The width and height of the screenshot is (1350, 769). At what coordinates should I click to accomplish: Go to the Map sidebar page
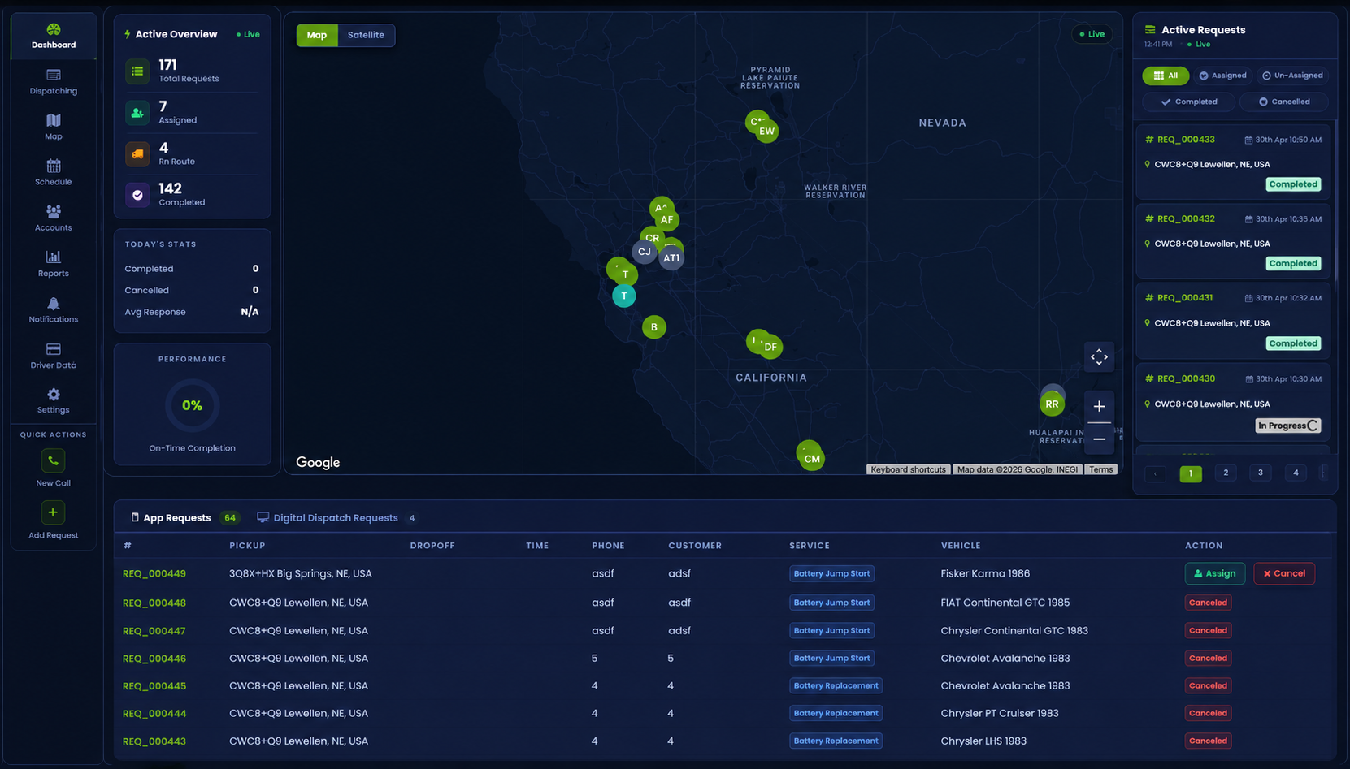pos(54,127)
